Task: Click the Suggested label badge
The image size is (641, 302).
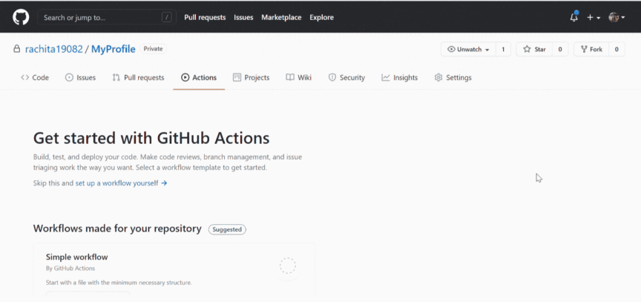Action: (x=227, y=229)
